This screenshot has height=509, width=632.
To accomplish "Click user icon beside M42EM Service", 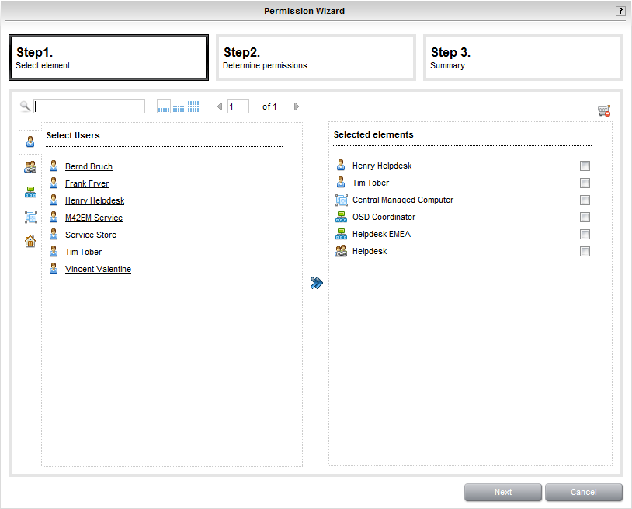I will coord(54,217).
